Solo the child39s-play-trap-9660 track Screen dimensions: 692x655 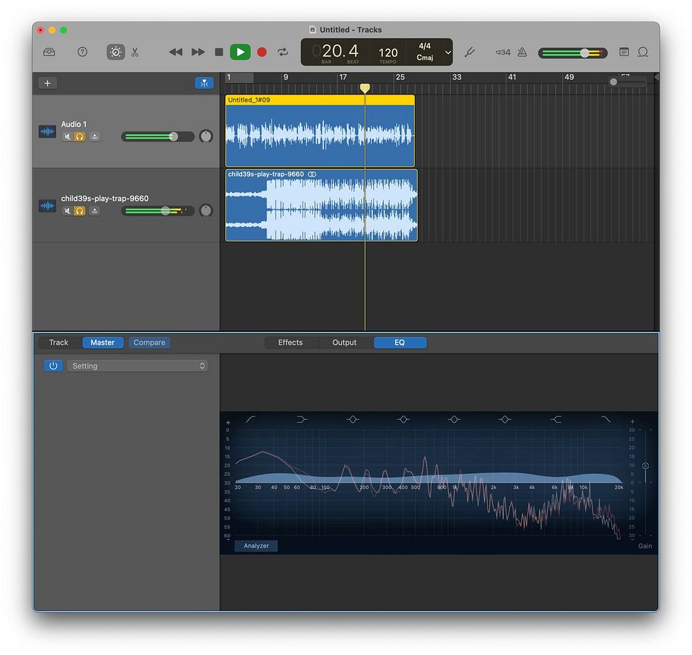click(x=80, y=211)
